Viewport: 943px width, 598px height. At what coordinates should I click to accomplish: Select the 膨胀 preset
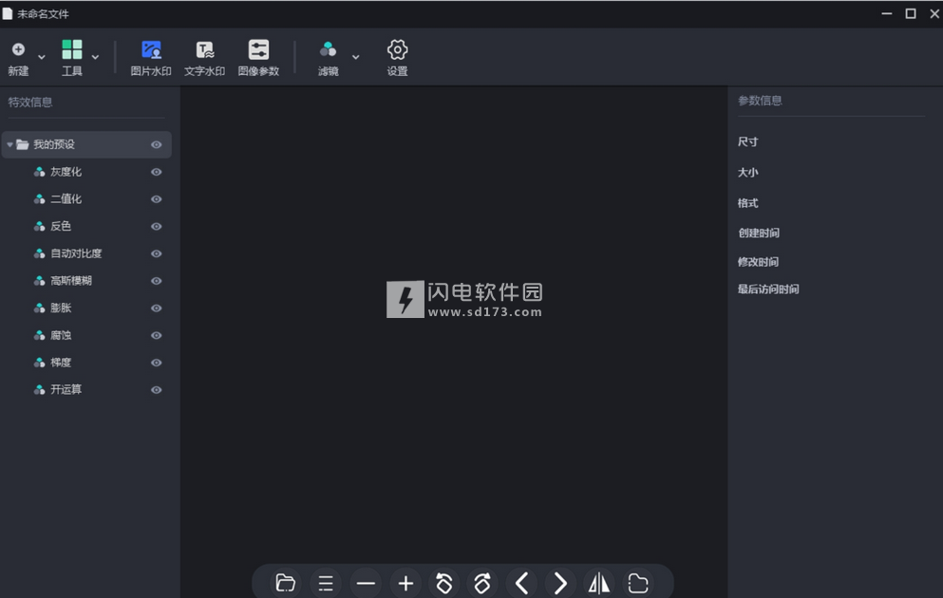pyautogui.click(x=61, y=308)
